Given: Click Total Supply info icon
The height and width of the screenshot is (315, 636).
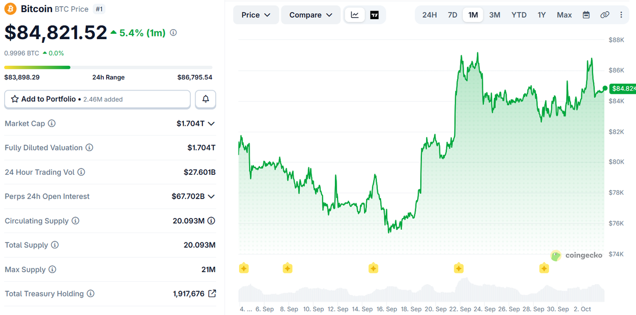Looking at the screenshot, I should 55,245.
